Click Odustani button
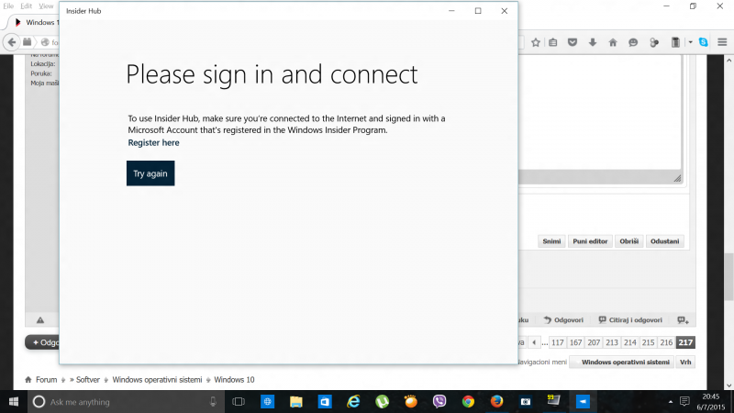The image size is (734, 413). [664, 241]
